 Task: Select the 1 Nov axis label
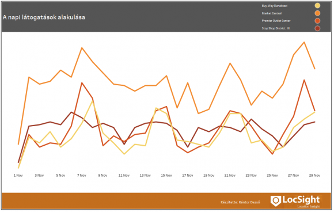pos(18,175)
